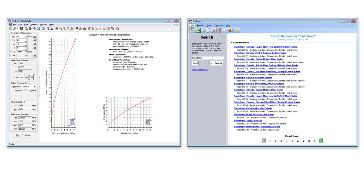Click the GSI value spinner arrows
Viewport: 364px width, 170px height.
point(26,40)
